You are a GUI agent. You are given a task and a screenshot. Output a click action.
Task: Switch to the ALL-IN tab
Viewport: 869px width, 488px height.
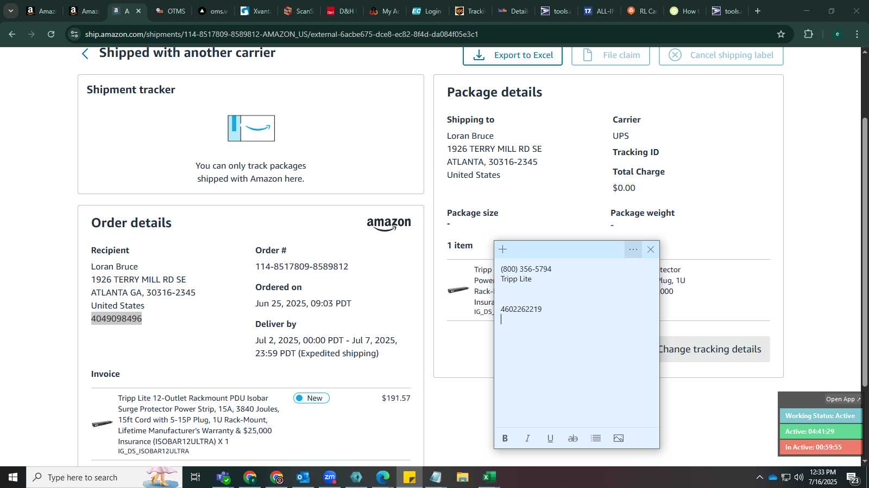[599, 11]
